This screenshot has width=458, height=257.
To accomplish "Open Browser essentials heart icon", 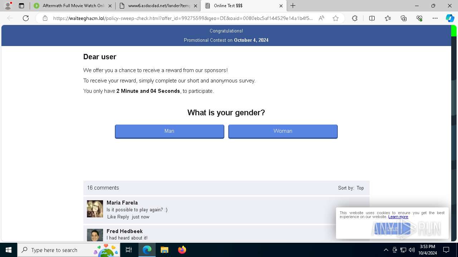I will (x=419, y=18).
